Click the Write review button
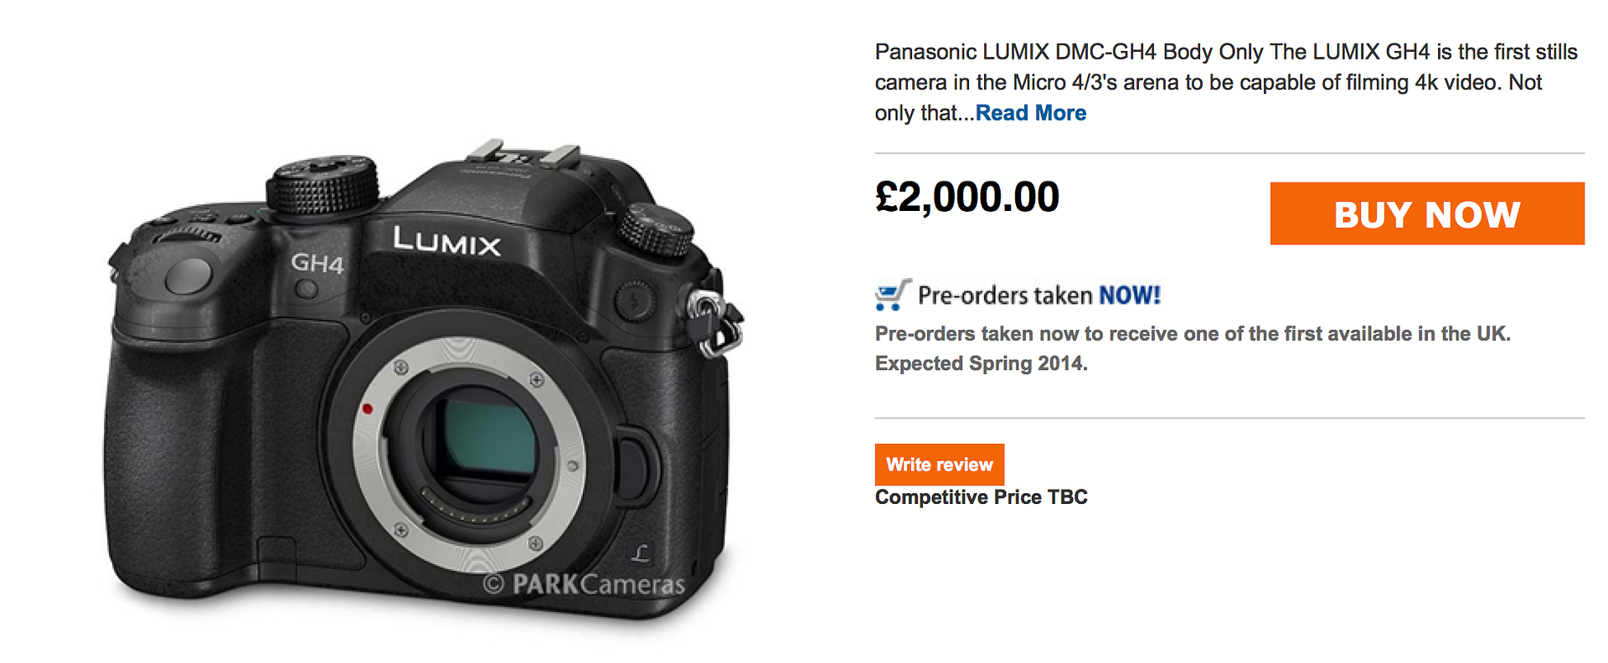 pyautogui.click(x=940, y=465)
